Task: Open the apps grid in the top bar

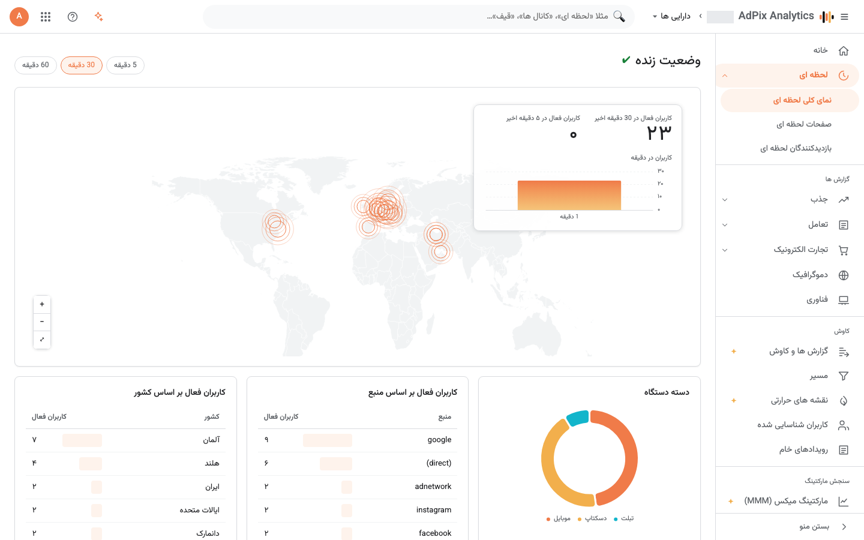Action: click(x=46, y=17)
